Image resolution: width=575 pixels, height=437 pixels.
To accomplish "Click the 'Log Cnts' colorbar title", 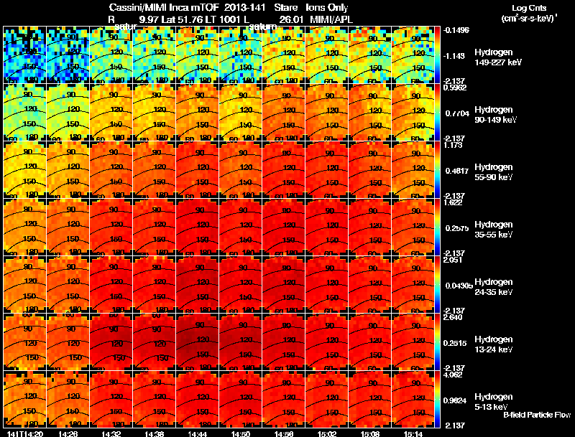I will 528,8.
